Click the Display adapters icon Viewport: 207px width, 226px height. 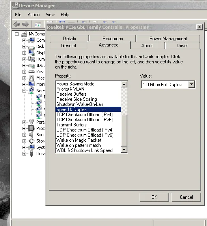[x=32, y=53]
